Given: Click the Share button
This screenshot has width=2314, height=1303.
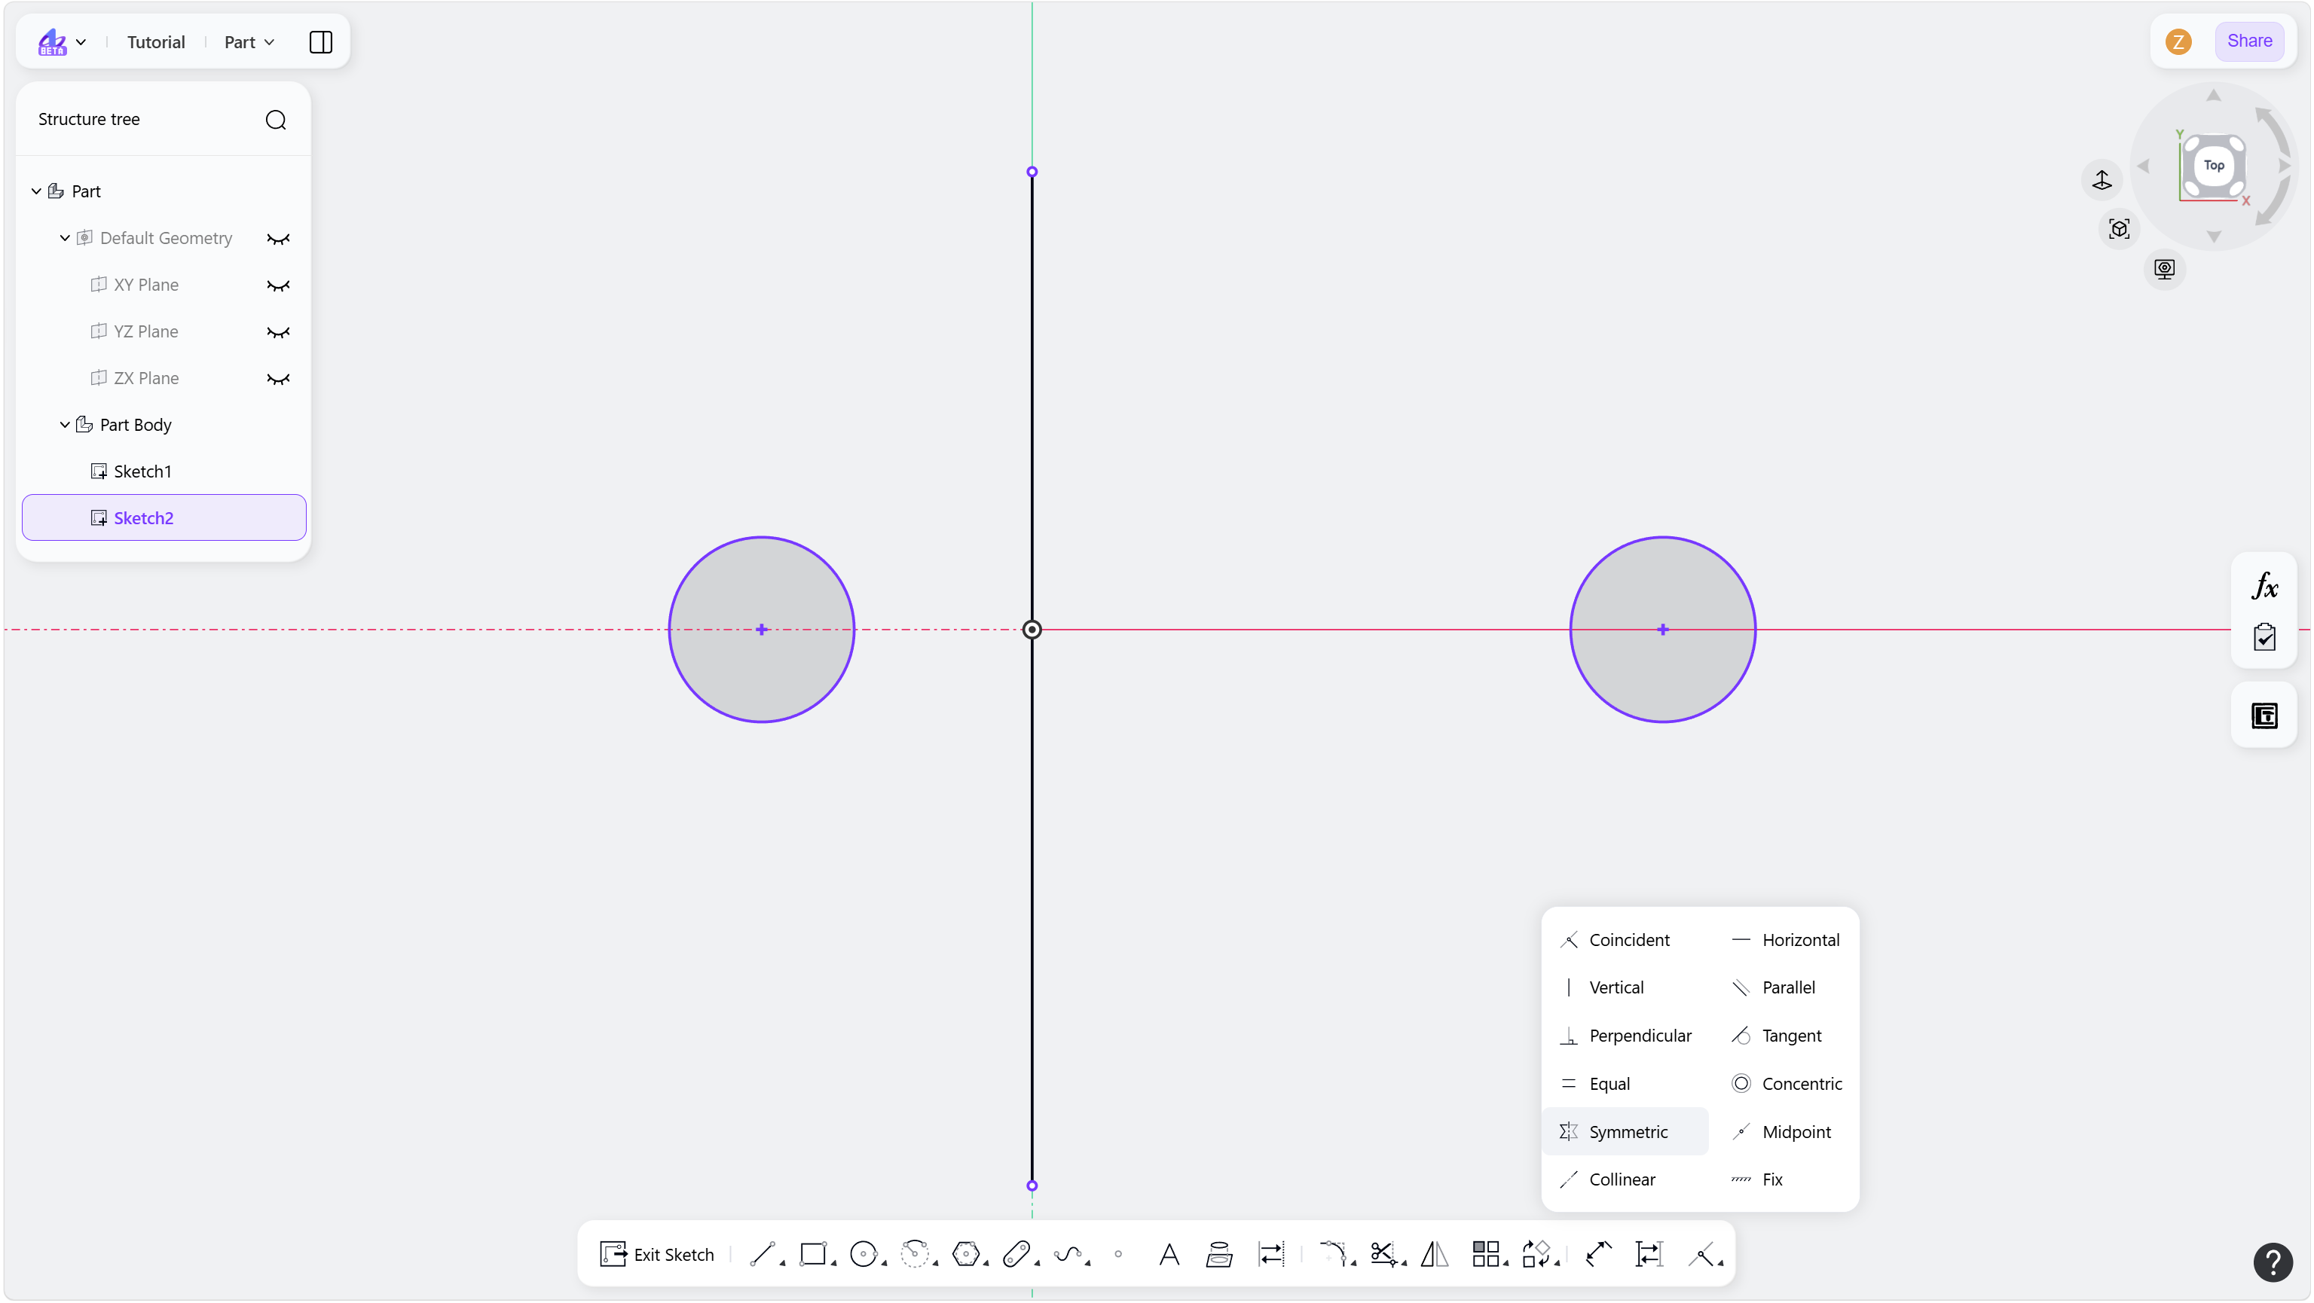Looking at the screenshot, I should click(x=2249, y=41).
